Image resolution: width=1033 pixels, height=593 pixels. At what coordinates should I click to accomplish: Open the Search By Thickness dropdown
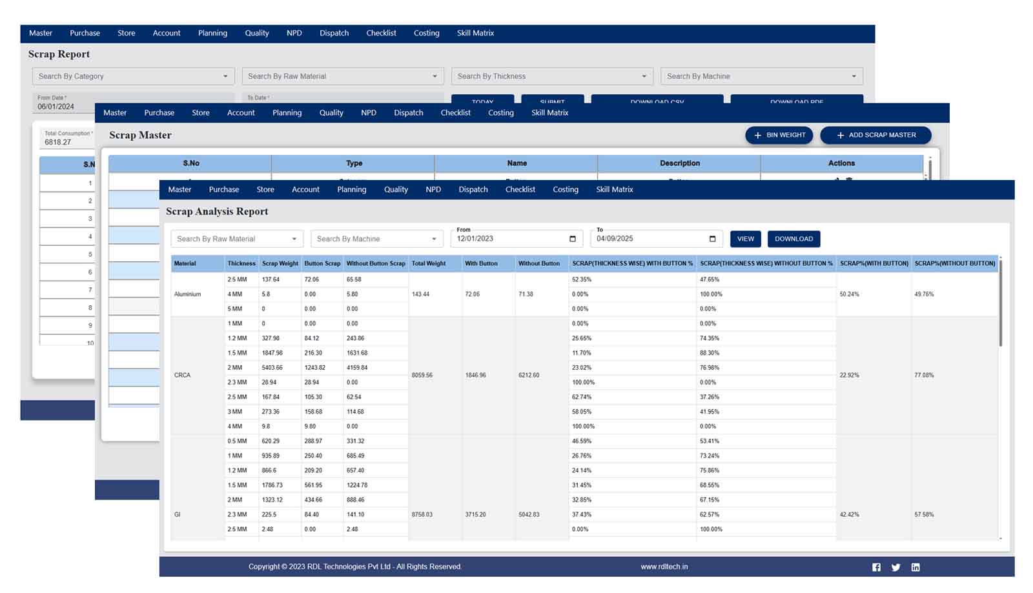pyautogui.click(x=551, y=75)
